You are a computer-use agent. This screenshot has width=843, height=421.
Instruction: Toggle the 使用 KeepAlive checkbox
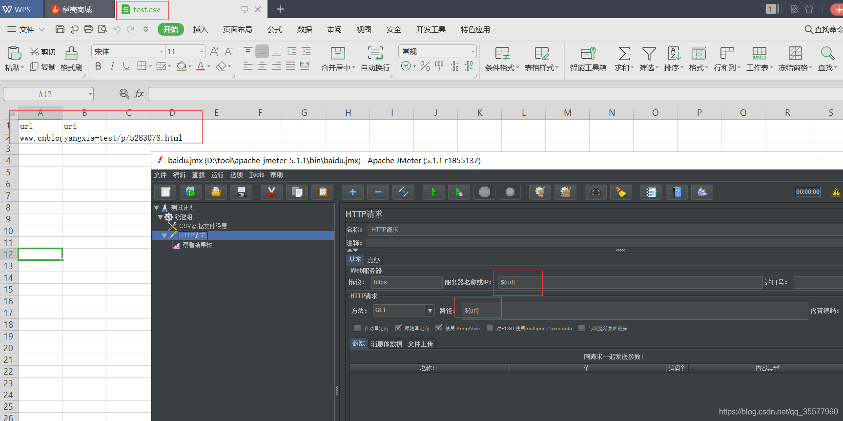(x=439, y=328)
